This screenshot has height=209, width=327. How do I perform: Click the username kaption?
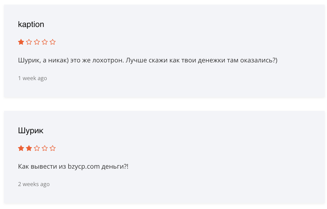31,24
